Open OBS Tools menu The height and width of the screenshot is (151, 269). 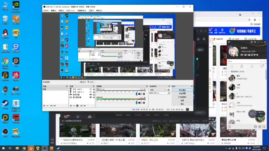pyautogui.click(x=91, y=11)
